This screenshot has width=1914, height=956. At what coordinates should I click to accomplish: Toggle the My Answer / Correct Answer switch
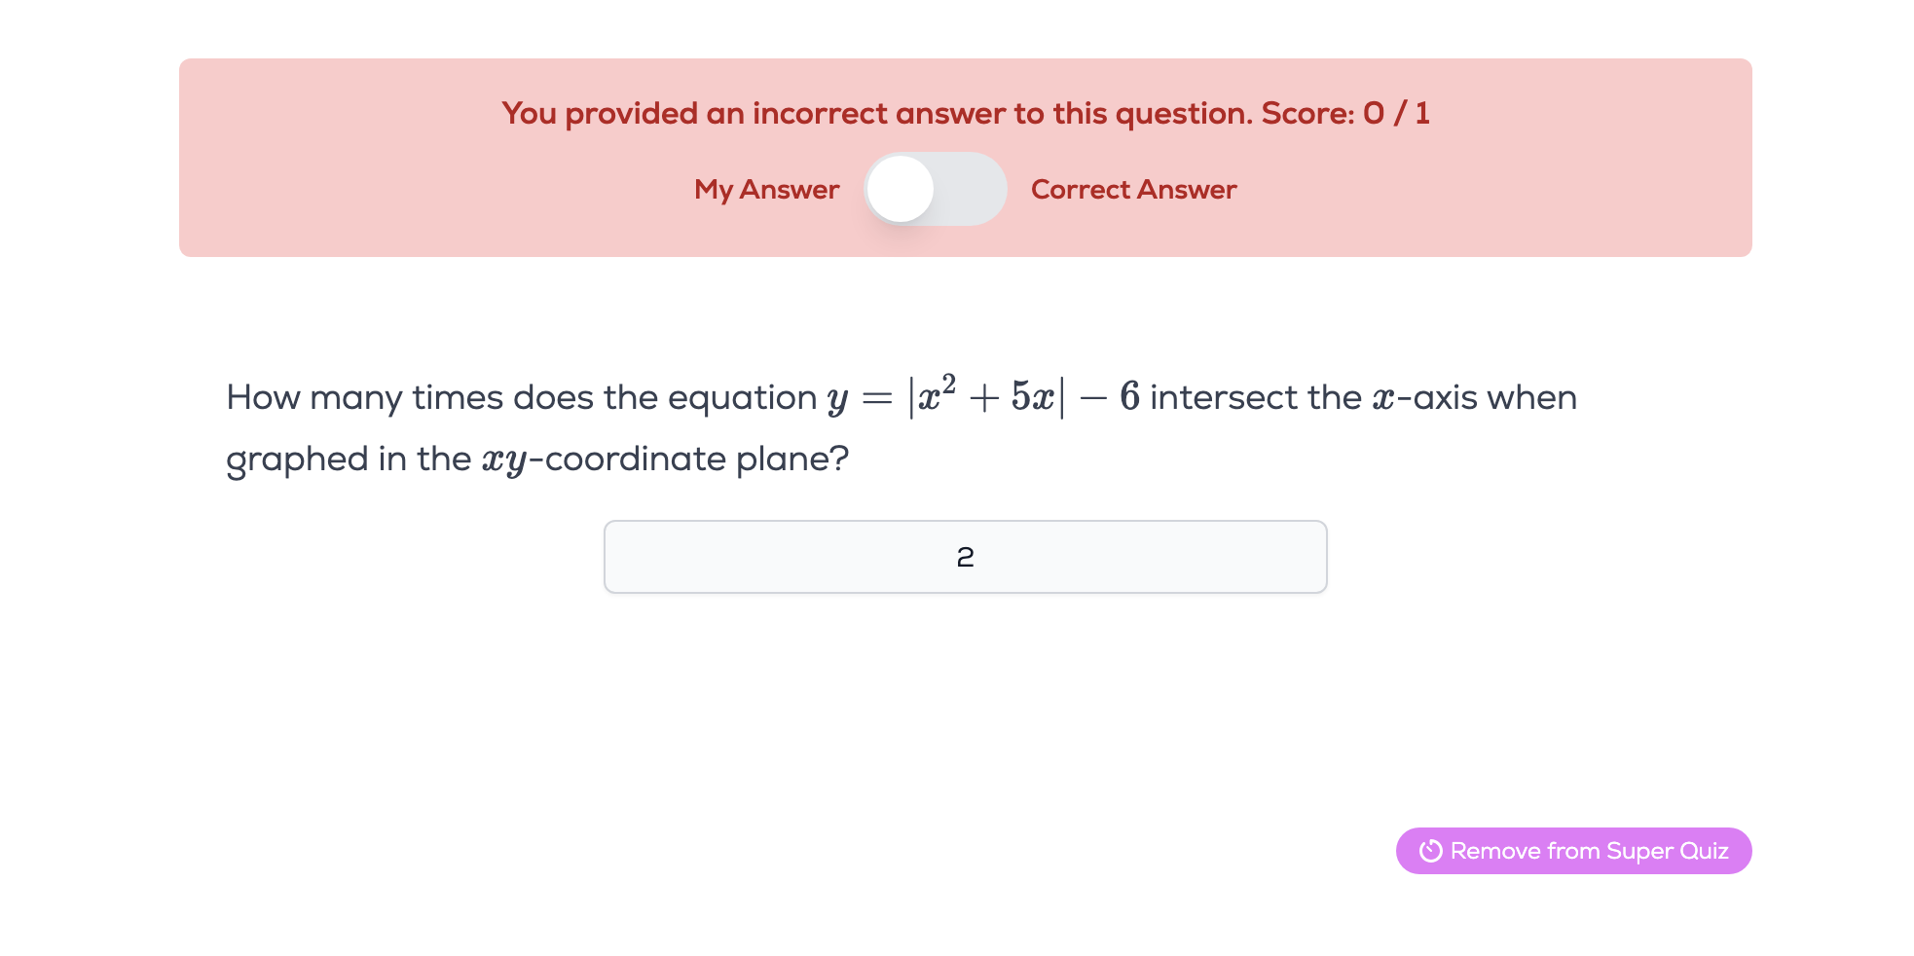[935, 189]
